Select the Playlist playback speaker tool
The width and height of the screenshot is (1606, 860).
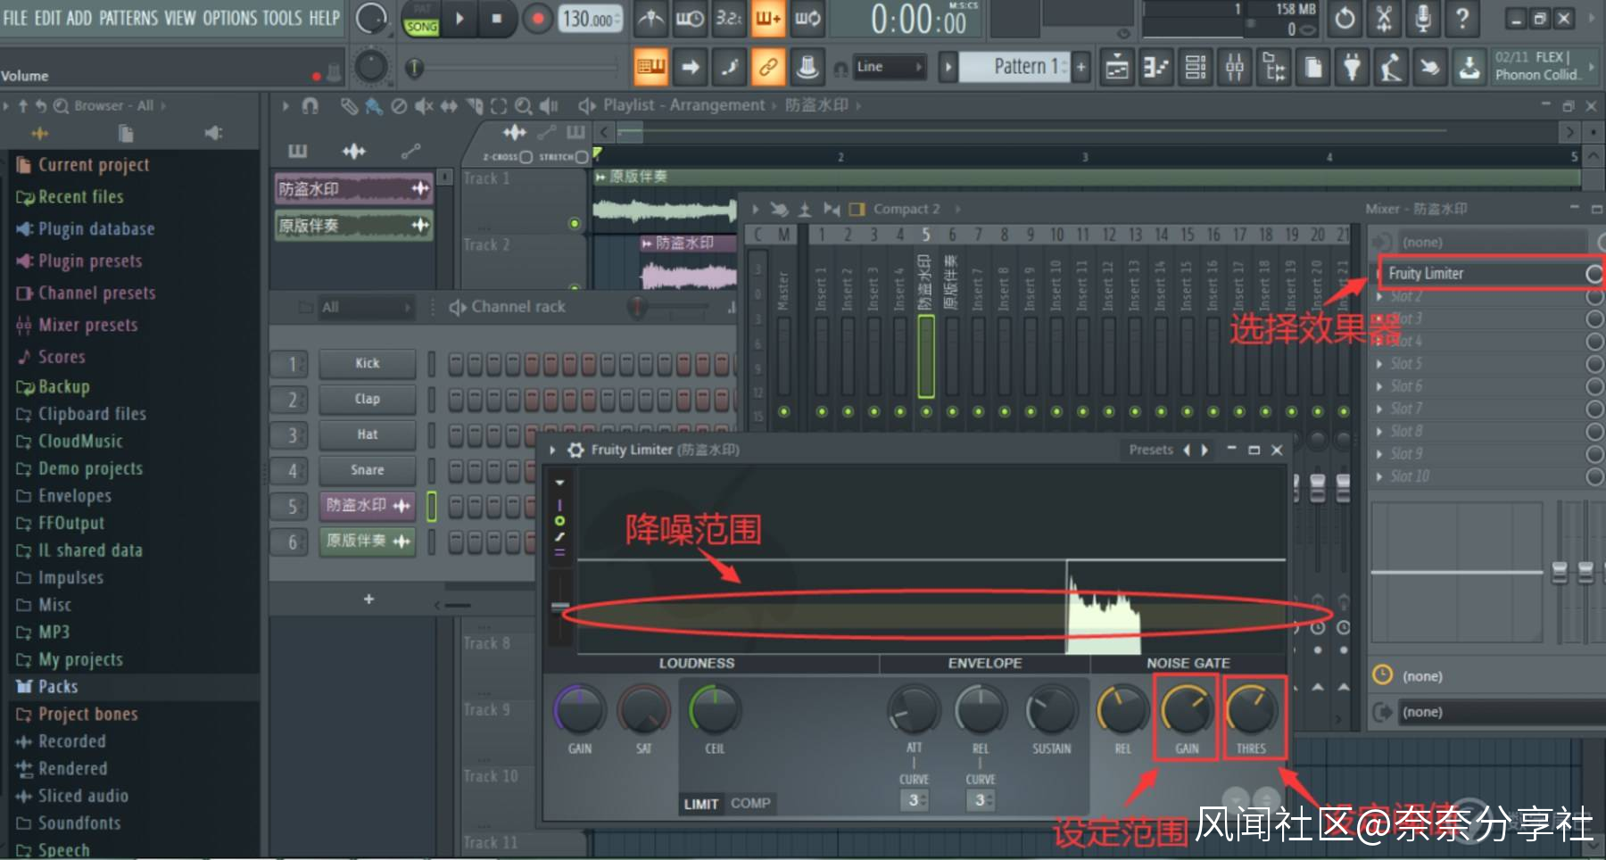click(x=549, y=106)
